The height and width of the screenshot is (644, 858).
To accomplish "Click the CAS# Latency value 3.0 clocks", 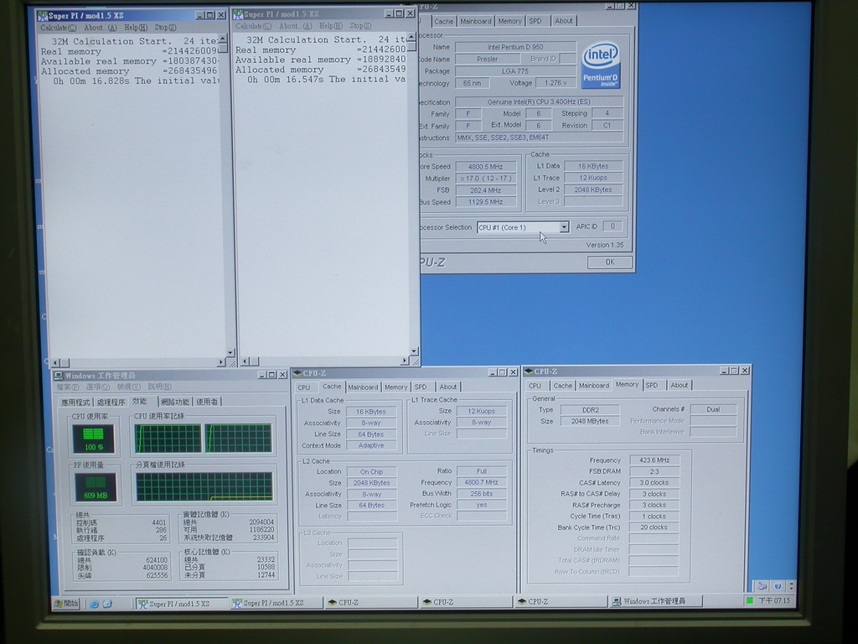I will (654, 482).
